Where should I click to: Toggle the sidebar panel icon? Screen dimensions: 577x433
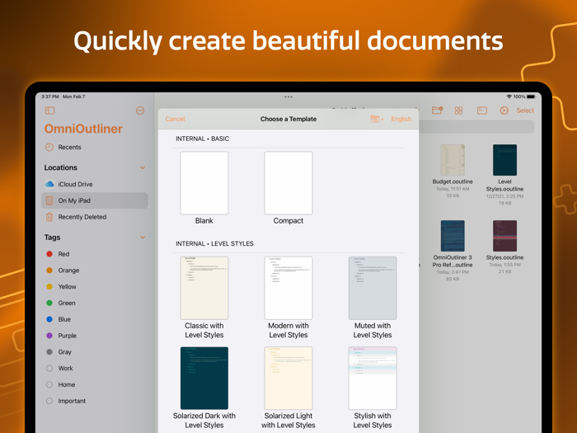point(49,111)
